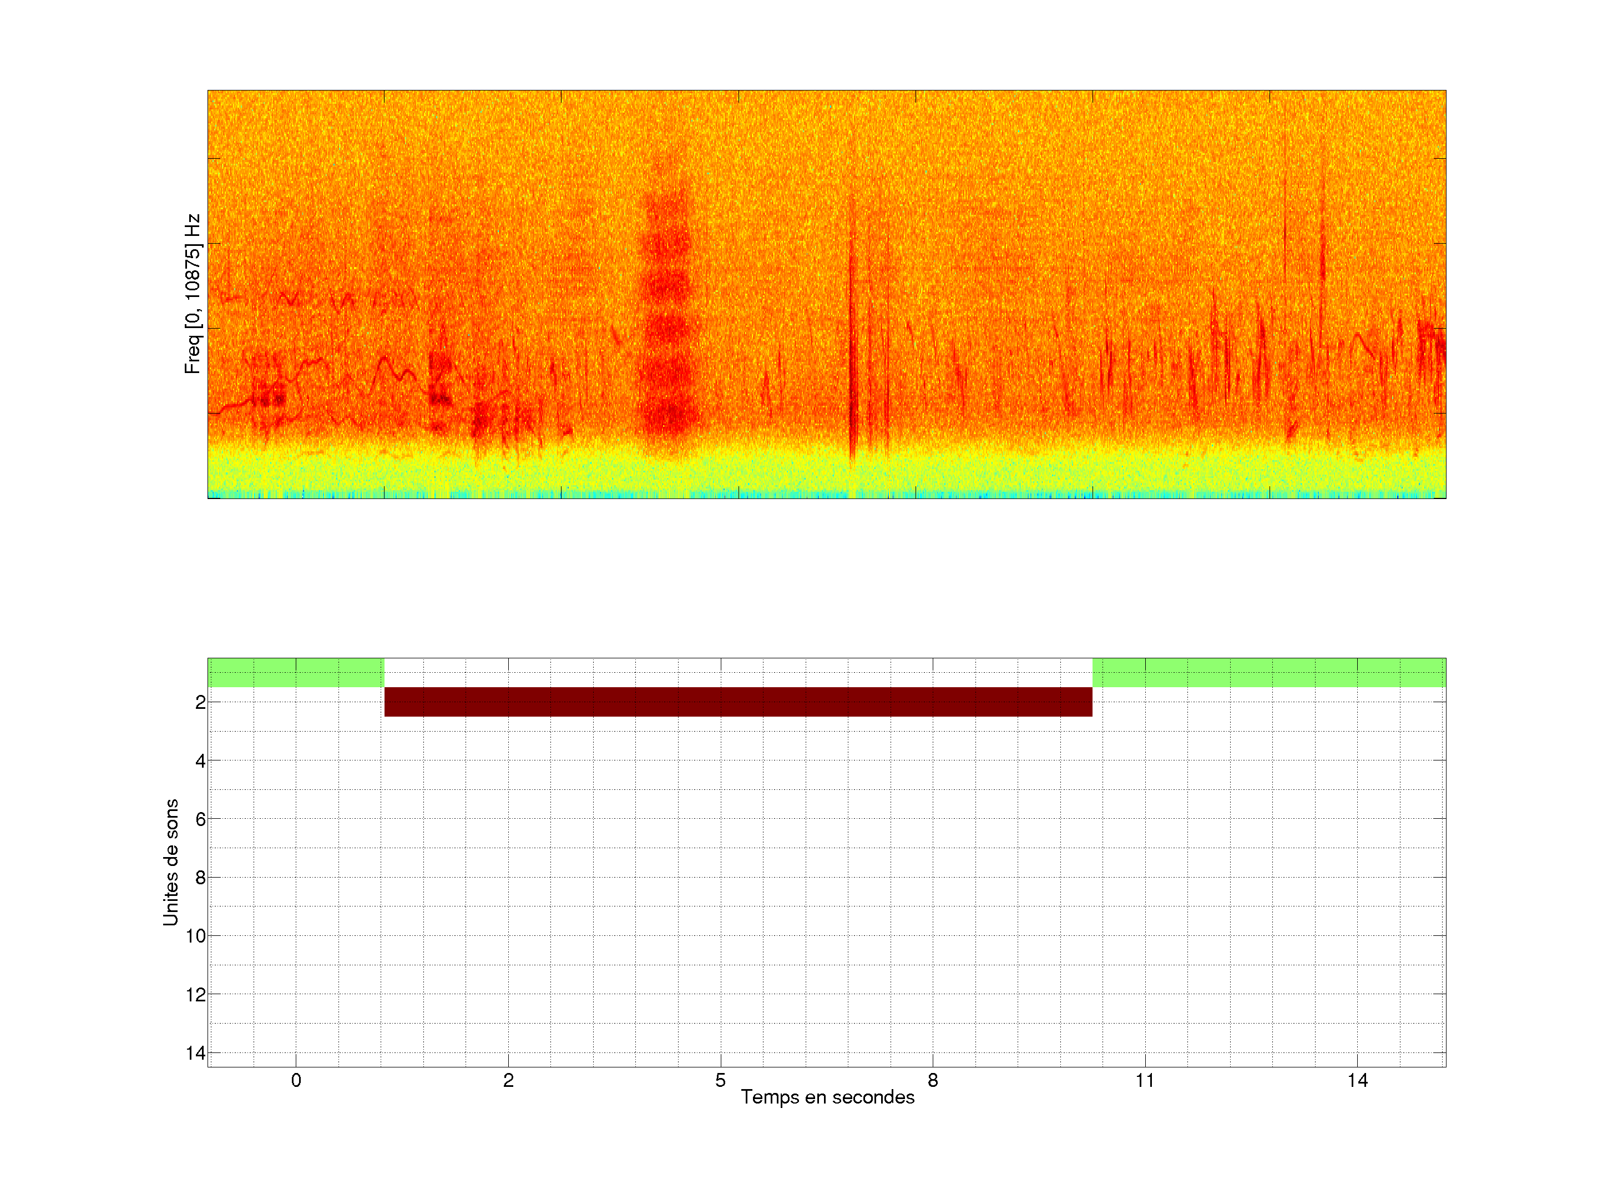The image size is (1598, 1199).
Task: Click the dark red sound unit bar
Action: (x=737, y=702)
